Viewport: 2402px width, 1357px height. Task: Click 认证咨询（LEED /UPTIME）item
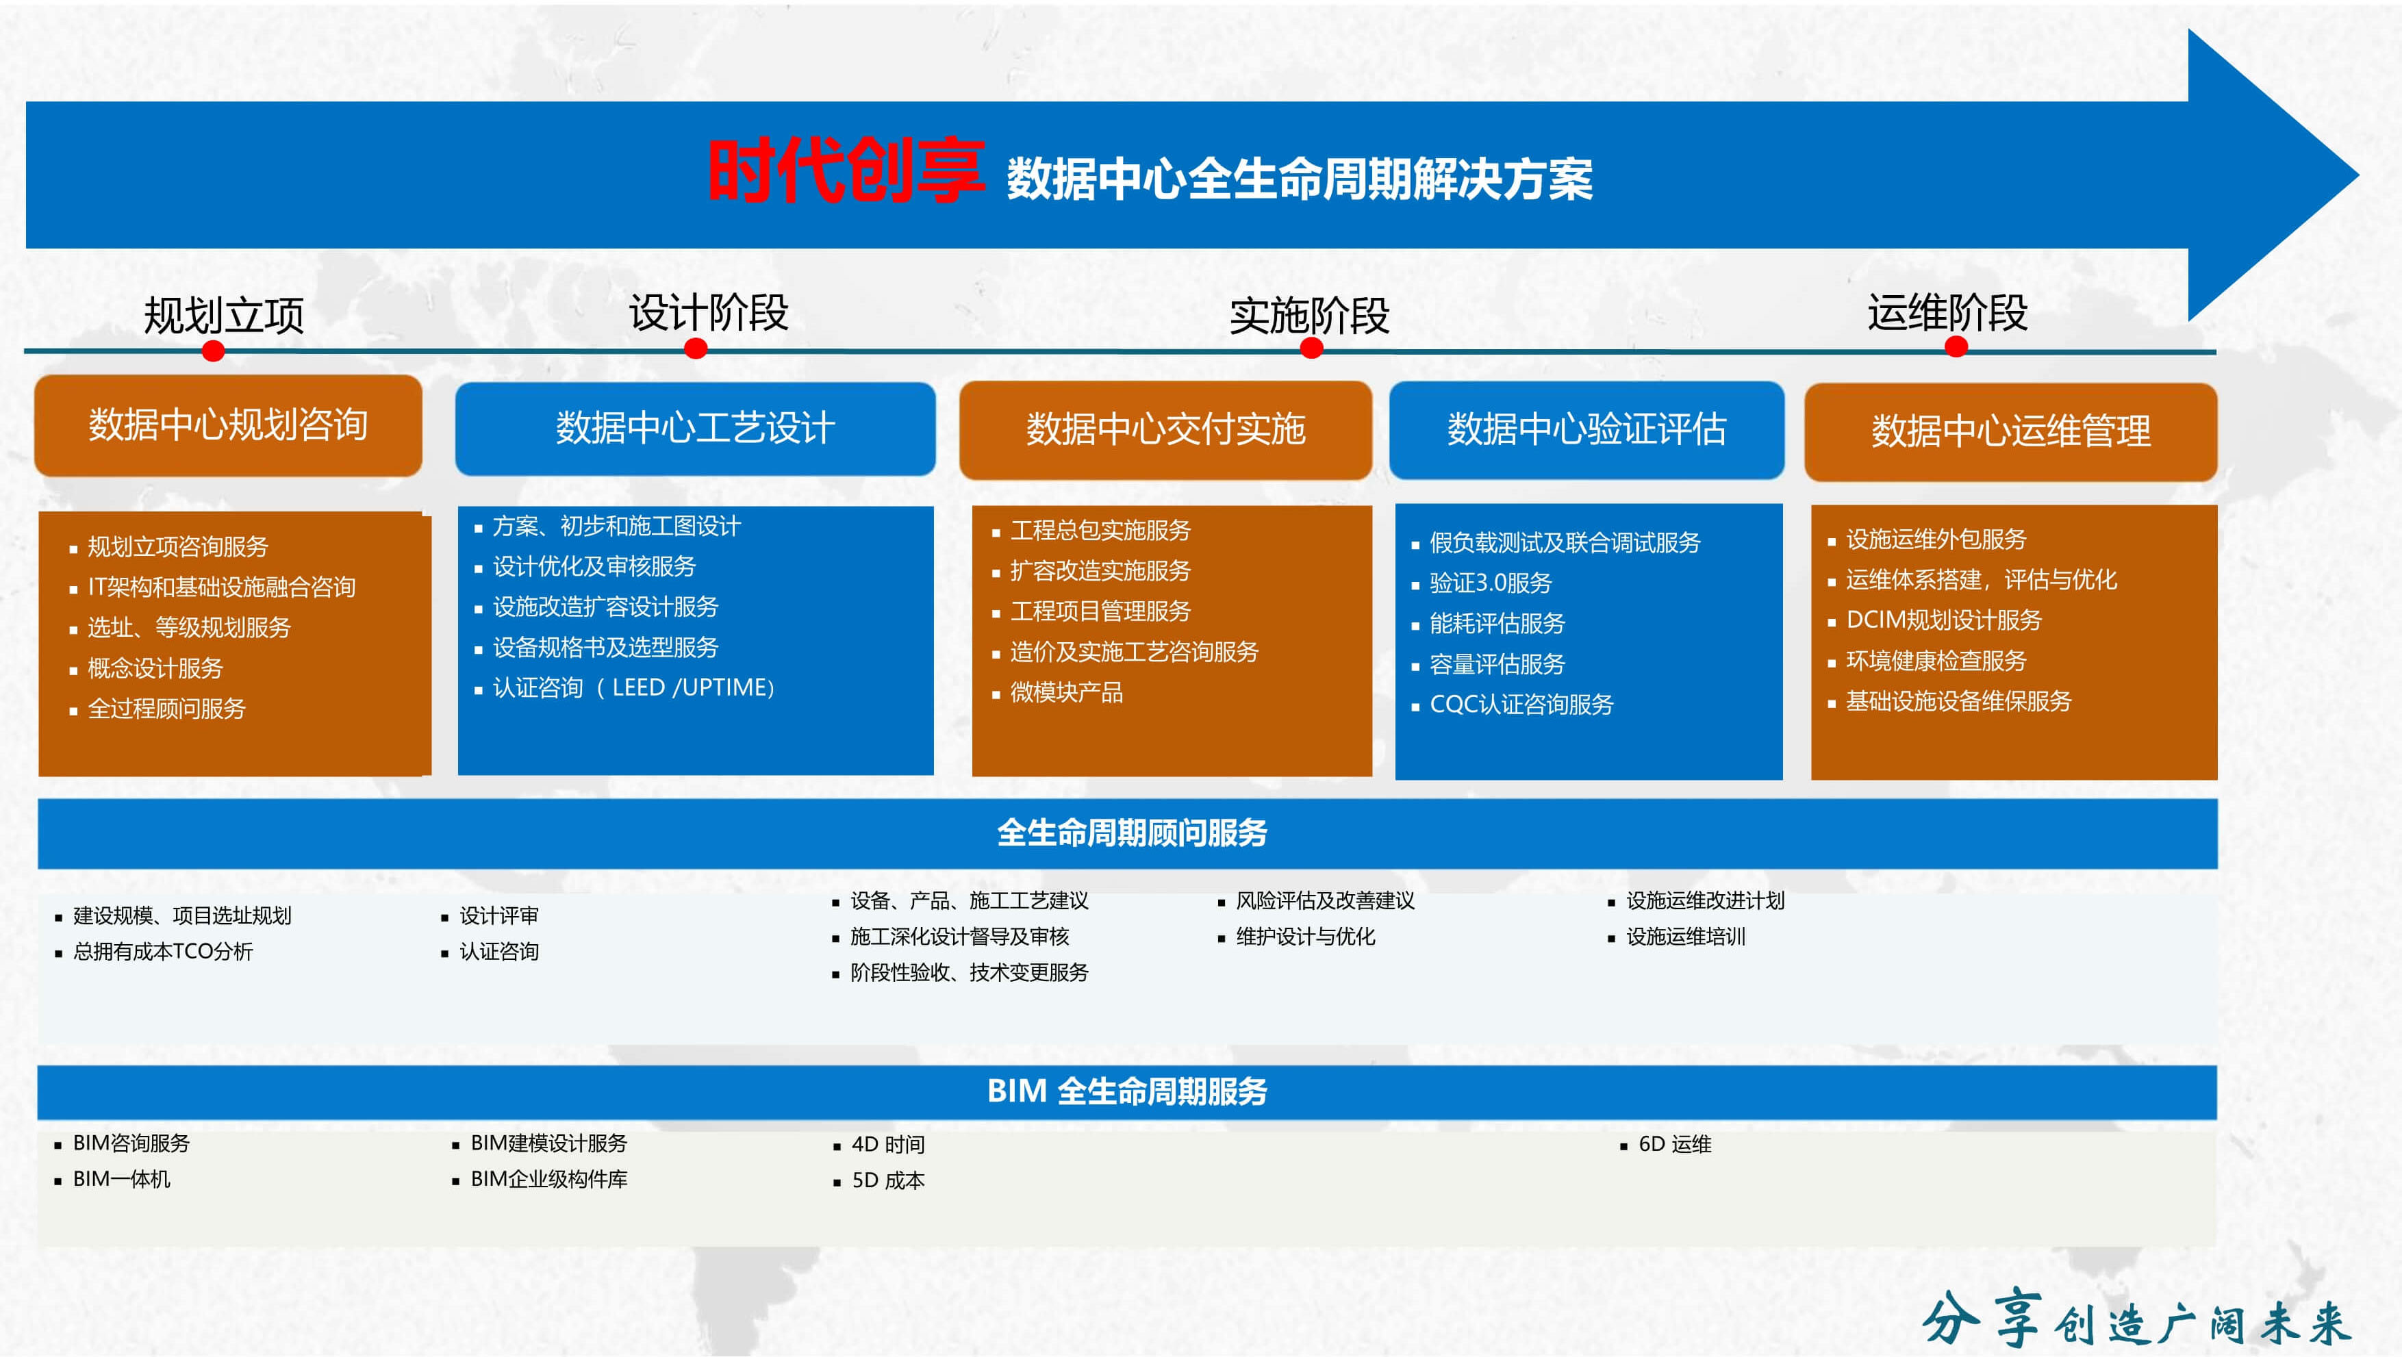634,688
